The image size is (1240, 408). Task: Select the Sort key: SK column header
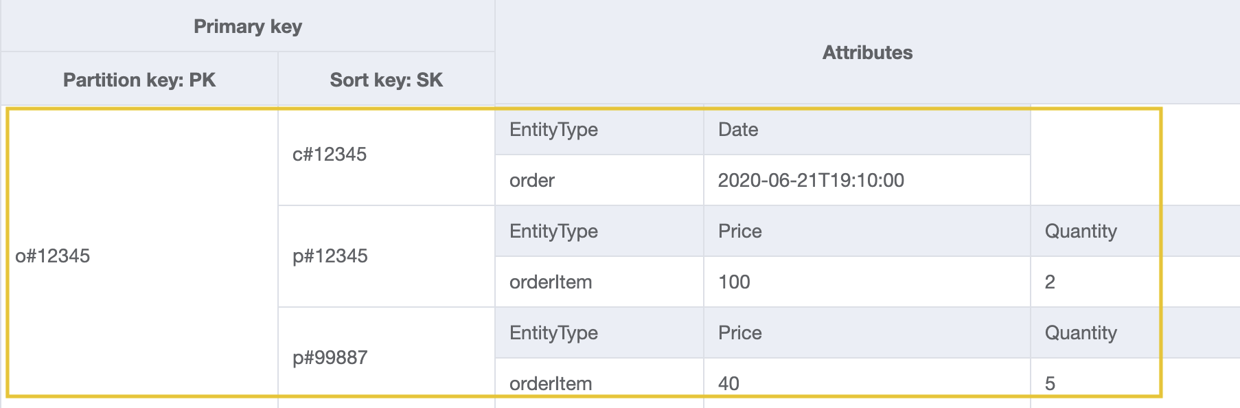pos(386,80)
